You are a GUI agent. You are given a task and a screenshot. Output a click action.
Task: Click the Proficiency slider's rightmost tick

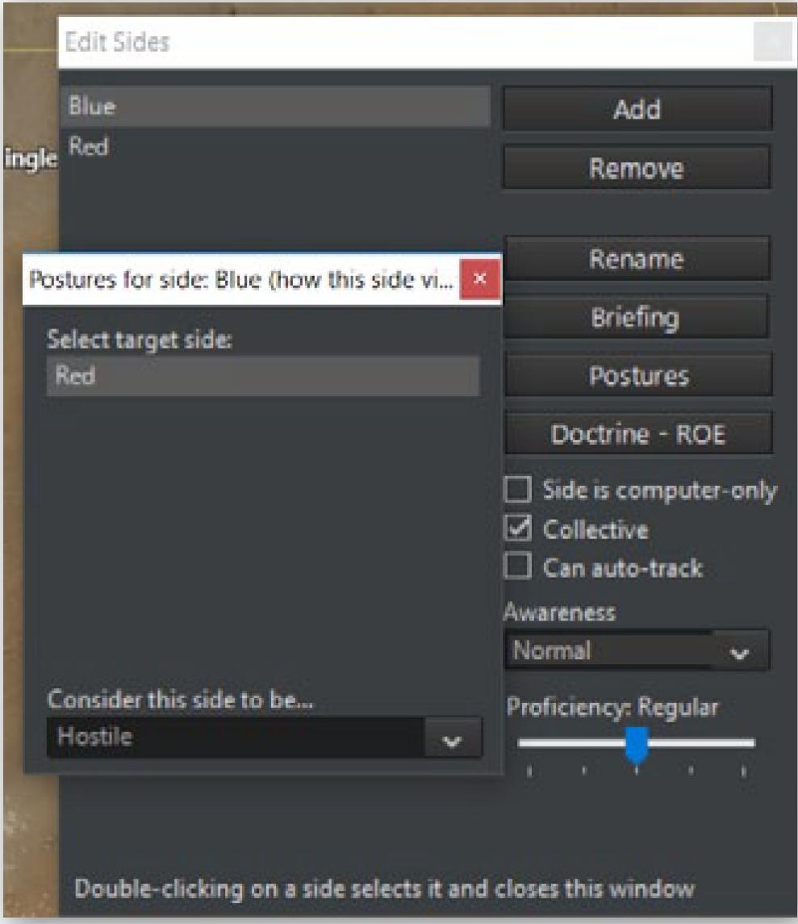coord(744,771)
